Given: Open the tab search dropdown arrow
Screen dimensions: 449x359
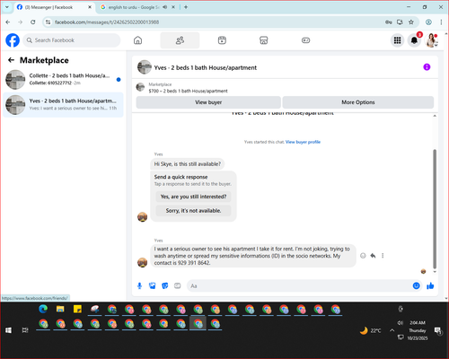Looking at the screenshot, I should 7,7.
